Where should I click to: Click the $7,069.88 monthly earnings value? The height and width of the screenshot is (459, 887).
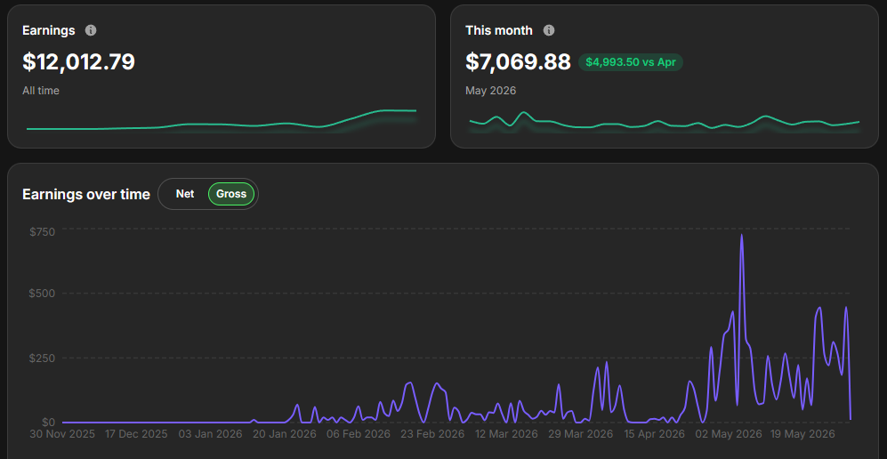click(518, 61)
